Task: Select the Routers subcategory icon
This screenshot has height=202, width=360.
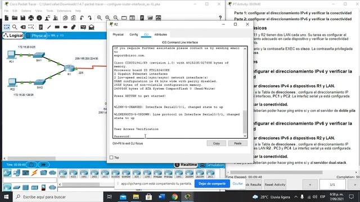Action: point(7,187)
